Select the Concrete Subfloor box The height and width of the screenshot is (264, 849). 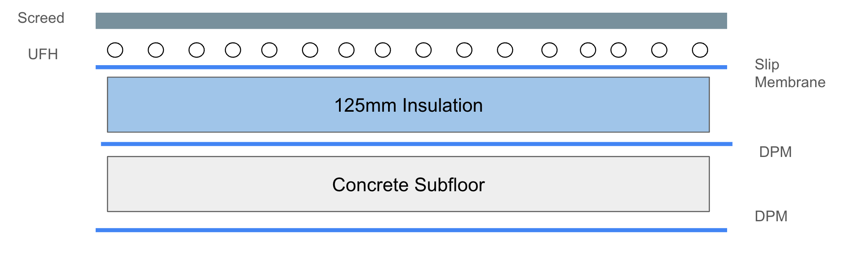click(408, 184)
